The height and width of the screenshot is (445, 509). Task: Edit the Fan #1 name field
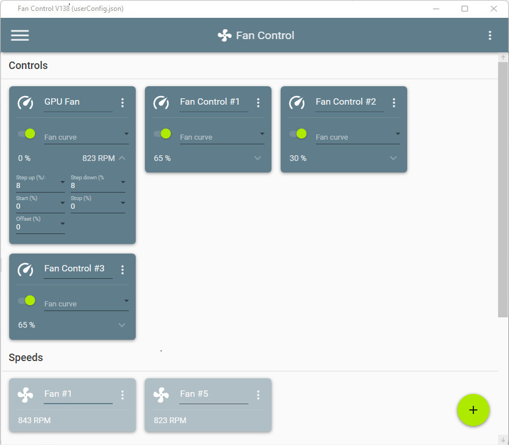(78, 394)
